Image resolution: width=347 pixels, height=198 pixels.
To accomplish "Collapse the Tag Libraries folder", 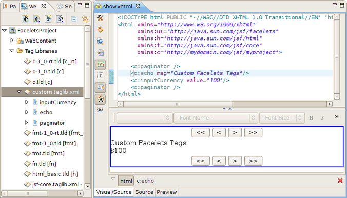I will click(12, 51).
